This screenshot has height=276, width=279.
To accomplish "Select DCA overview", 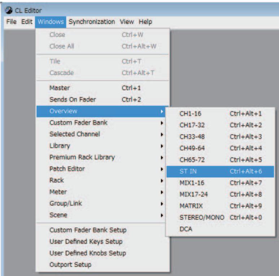I will pyautogui.click(x=220, y=229).
